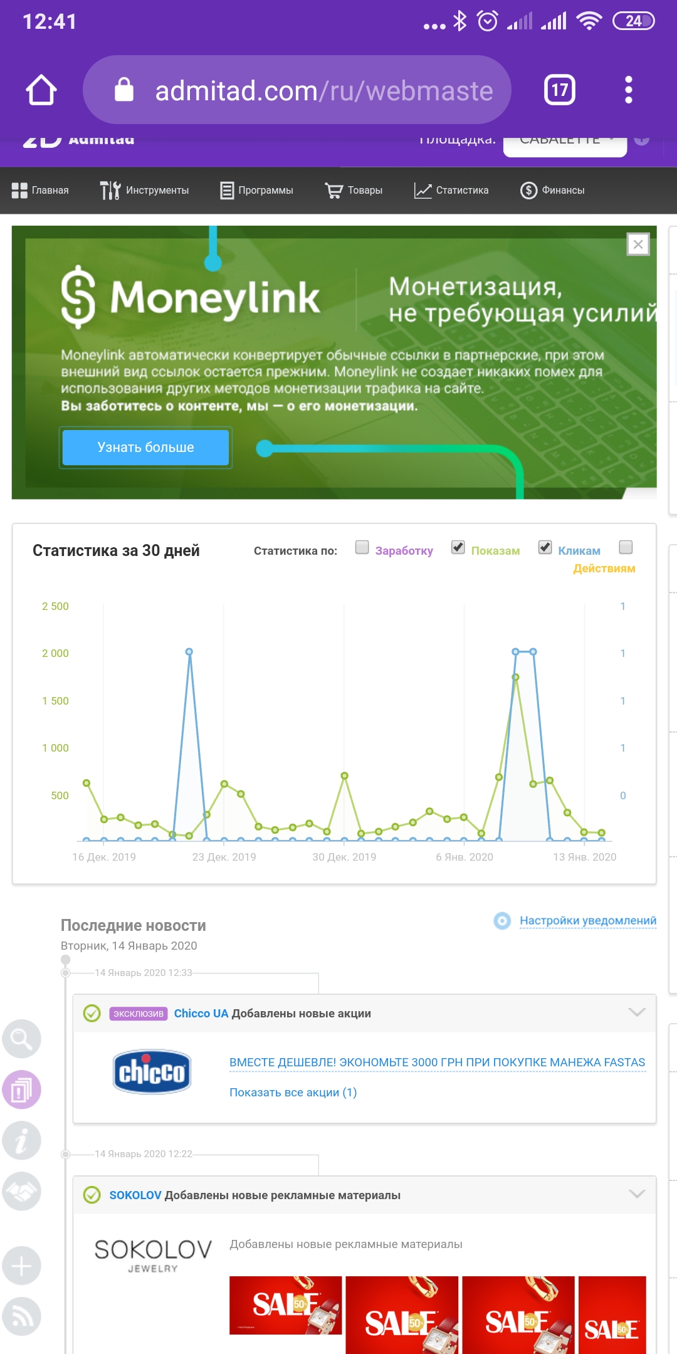Click the second SOKOLOV SALE banner

(402, 1315)
